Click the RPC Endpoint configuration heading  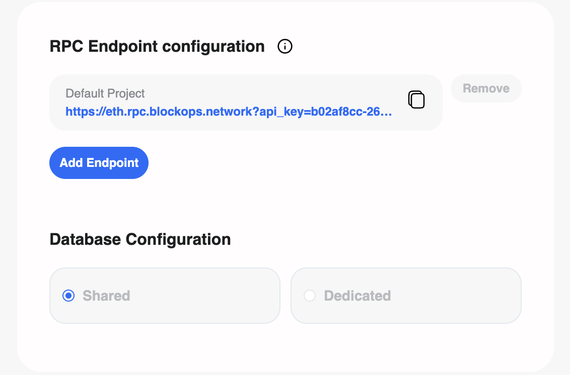coord(157,46)
